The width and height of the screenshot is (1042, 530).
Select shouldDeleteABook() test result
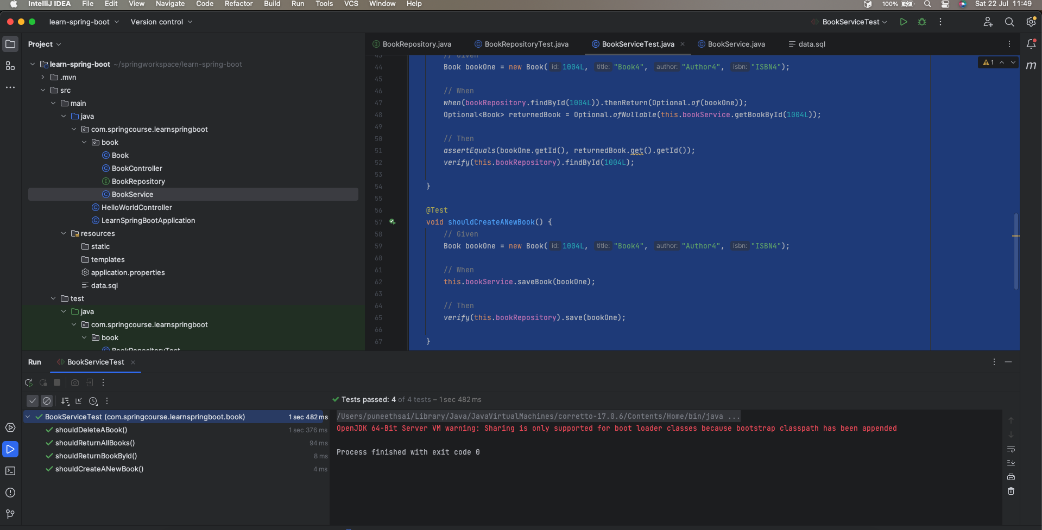click(x=91, y=430)
